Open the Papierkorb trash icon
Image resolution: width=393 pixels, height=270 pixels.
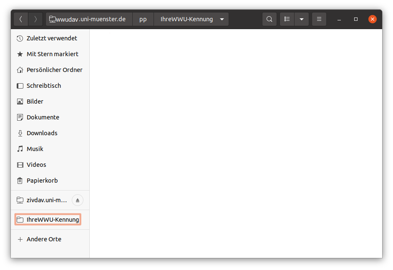20,181
